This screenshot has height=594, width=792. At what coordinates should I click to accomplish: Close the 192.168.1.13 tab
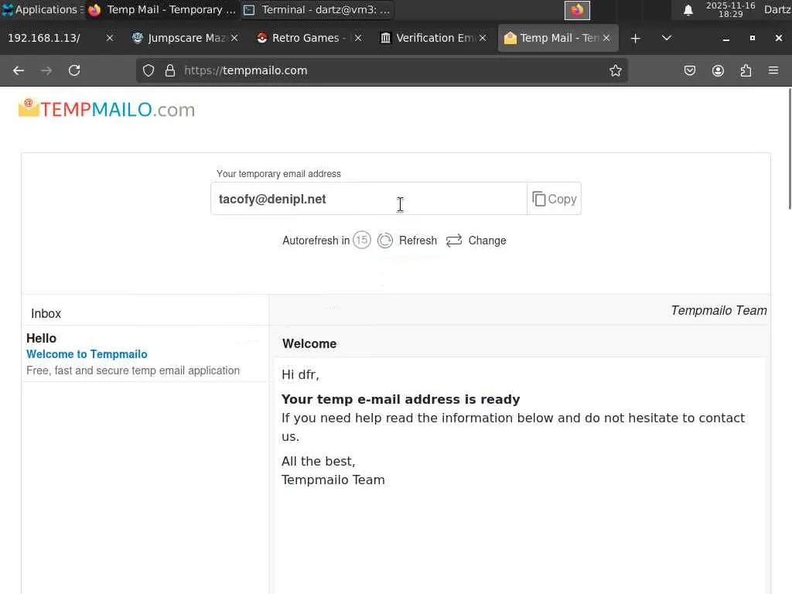tap(110, 39)
